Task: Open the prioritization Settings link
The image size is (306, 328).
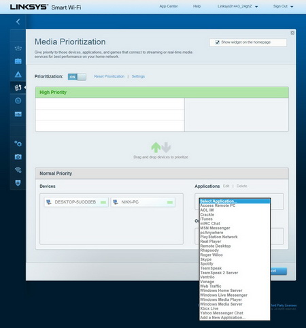Action: click(138, 76)
